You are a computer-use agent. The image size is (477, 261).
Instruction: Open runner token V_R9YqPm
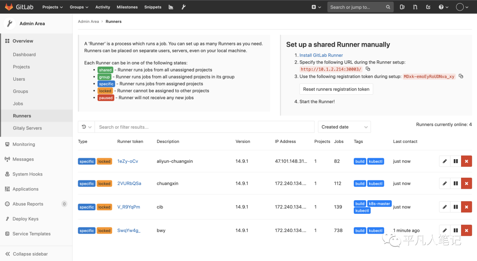(129, 207)
